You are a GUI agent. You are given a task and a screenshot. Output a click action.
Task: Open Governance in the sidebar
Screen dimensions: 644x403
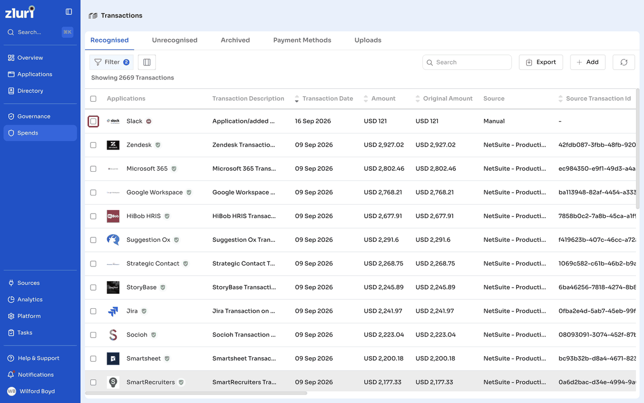click(40, 116)
